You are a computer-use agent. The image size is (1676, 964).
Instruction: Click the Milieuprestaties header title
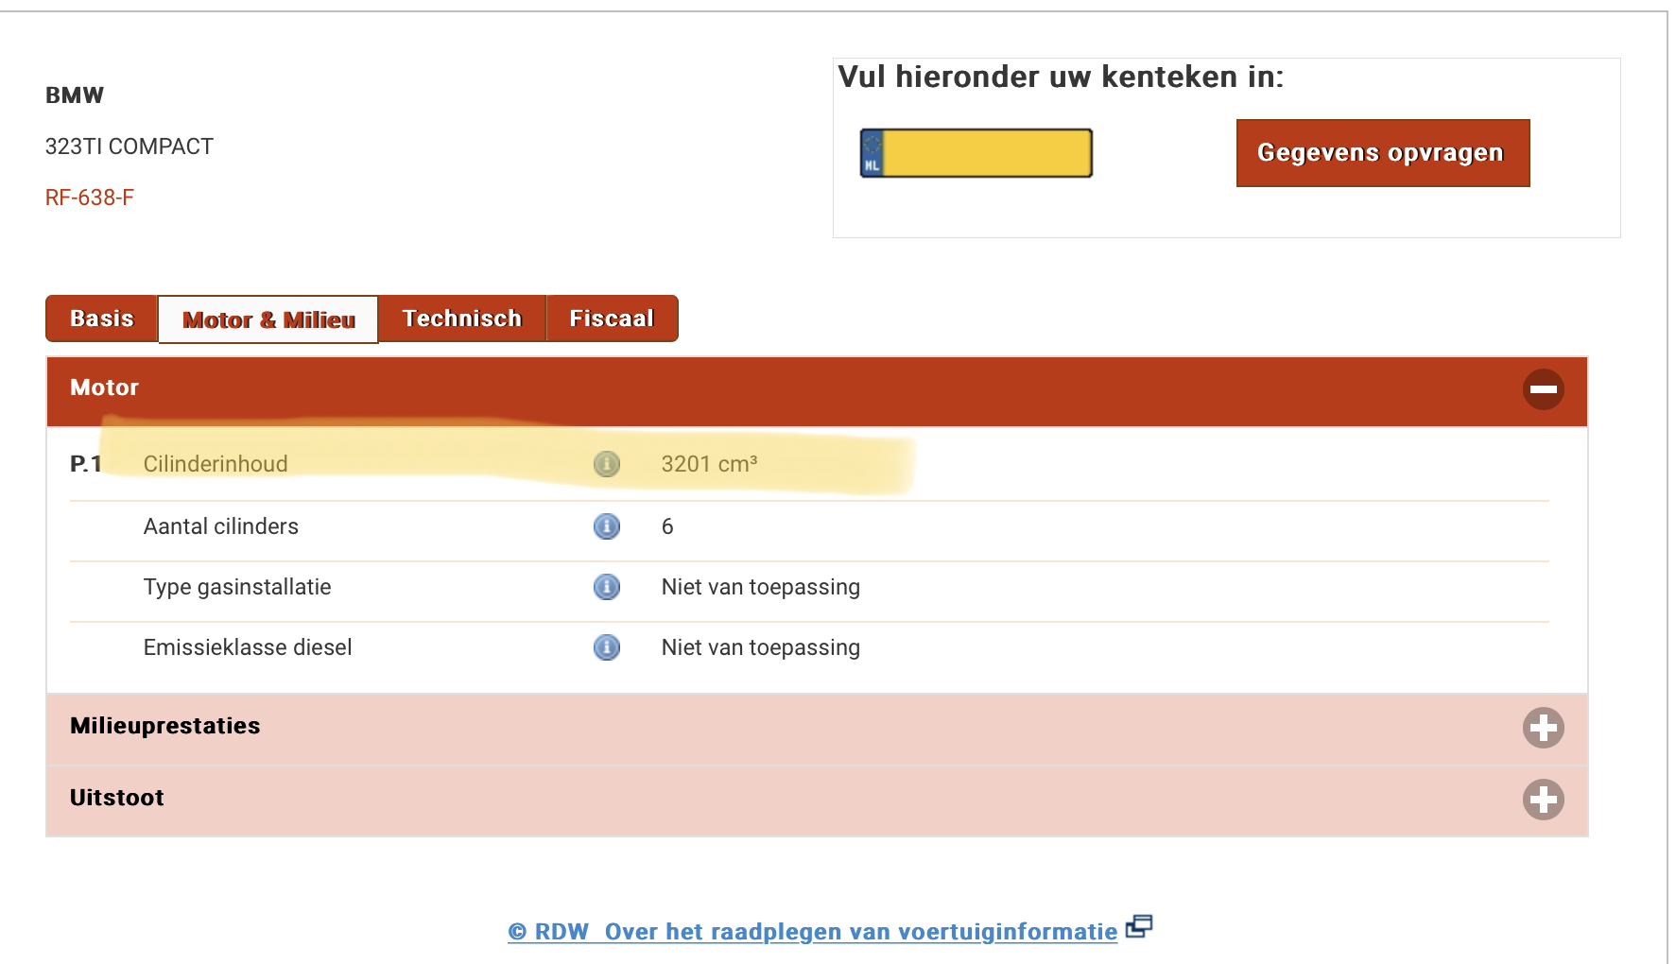[x=165, y=726]
